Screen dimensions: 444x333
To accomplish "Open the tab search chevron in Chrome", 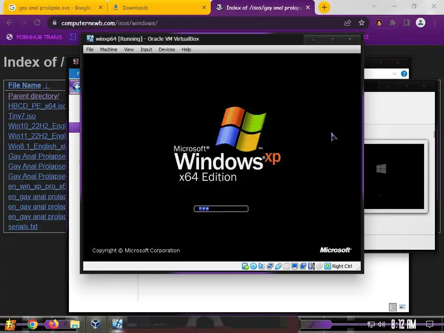I will (x=374, y=6).
